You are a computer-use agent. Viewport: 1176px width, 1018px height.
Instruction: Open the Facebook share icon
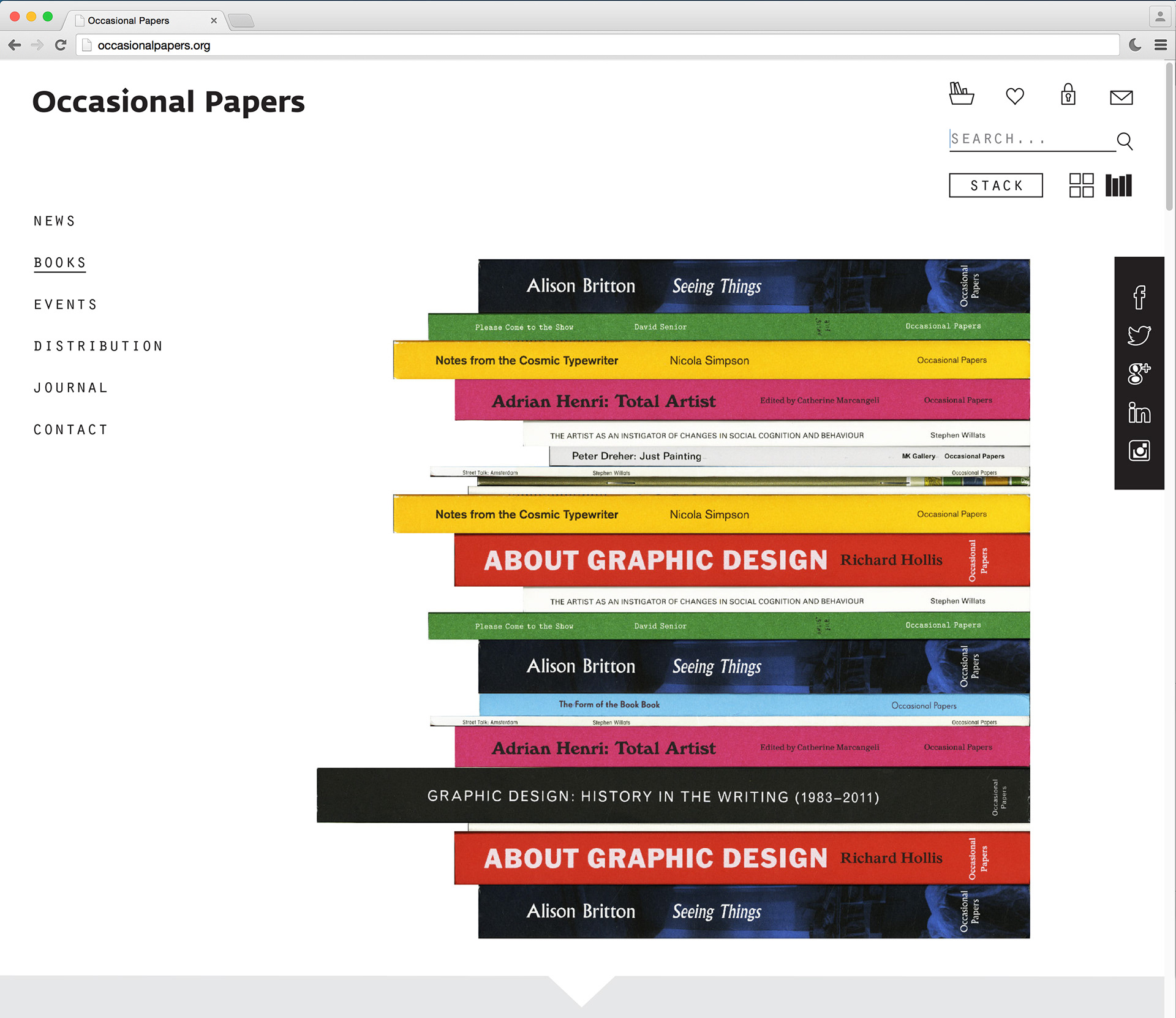pos(1139,297)
